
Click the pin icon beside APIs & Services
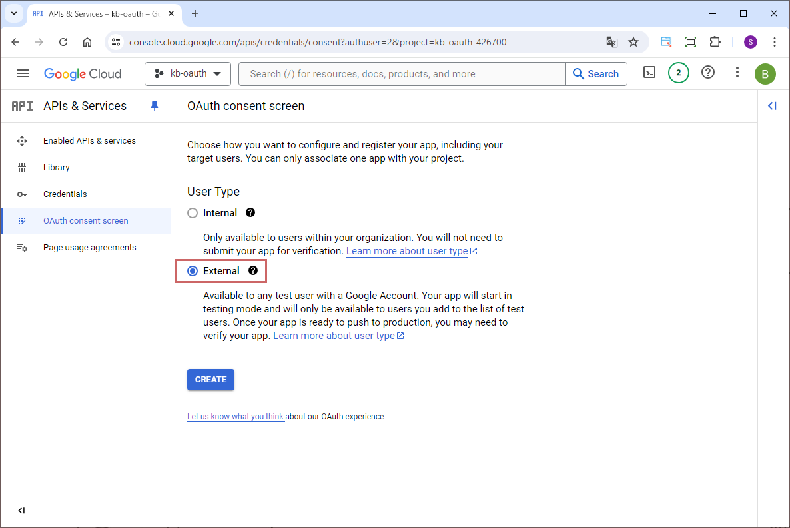pyautogui.click(x=155, y=106)
